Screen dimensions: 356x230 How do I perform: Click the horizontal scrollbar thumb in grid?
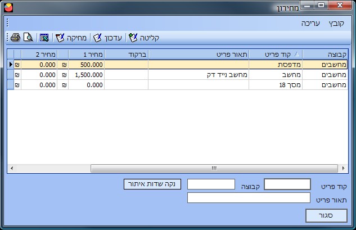(214, 168)
